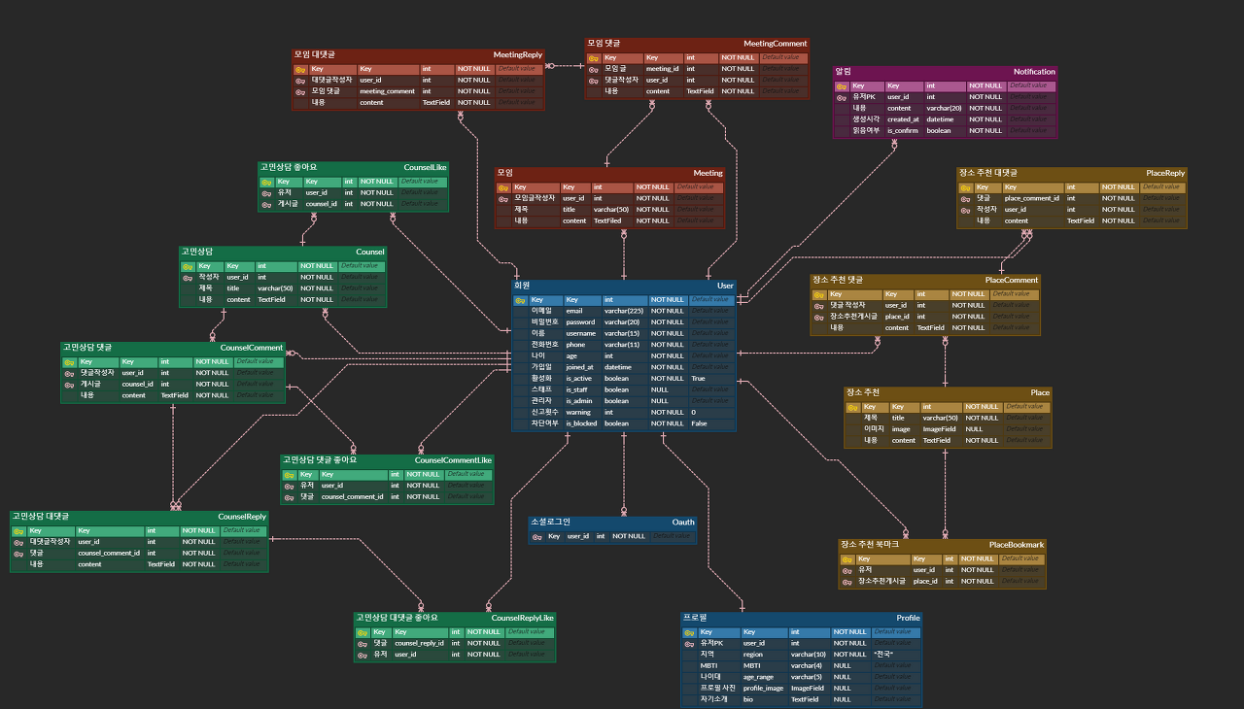Click the place_comment_id column in PlaceReply
This screenshot has width=1244, height=709.
pos(1033,198)
